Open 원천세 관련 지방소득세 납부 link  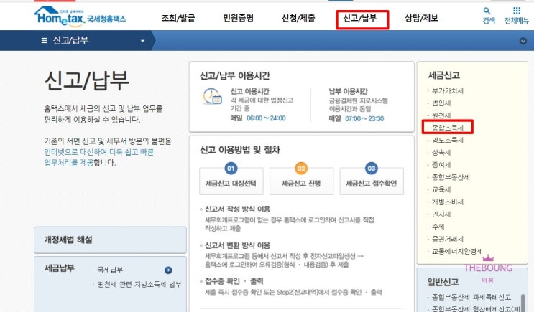(139, 285)
